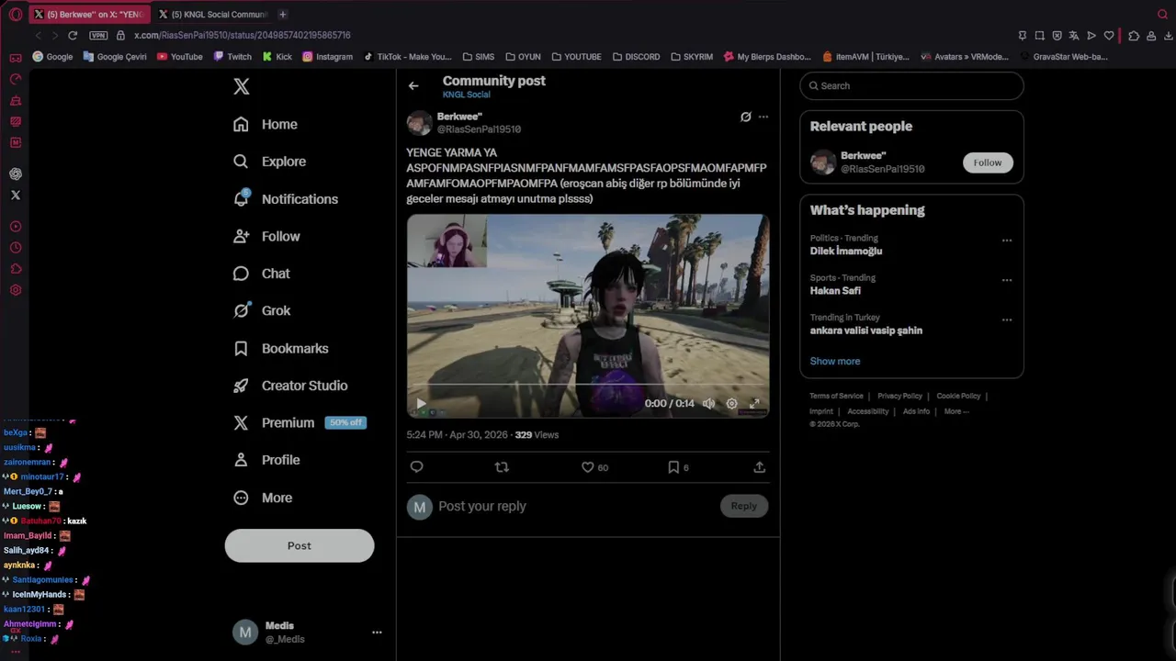The height and width of the screenshot is (661, 1176).
Task: Open the extensions cube icon
Action: click(1134, 35)
